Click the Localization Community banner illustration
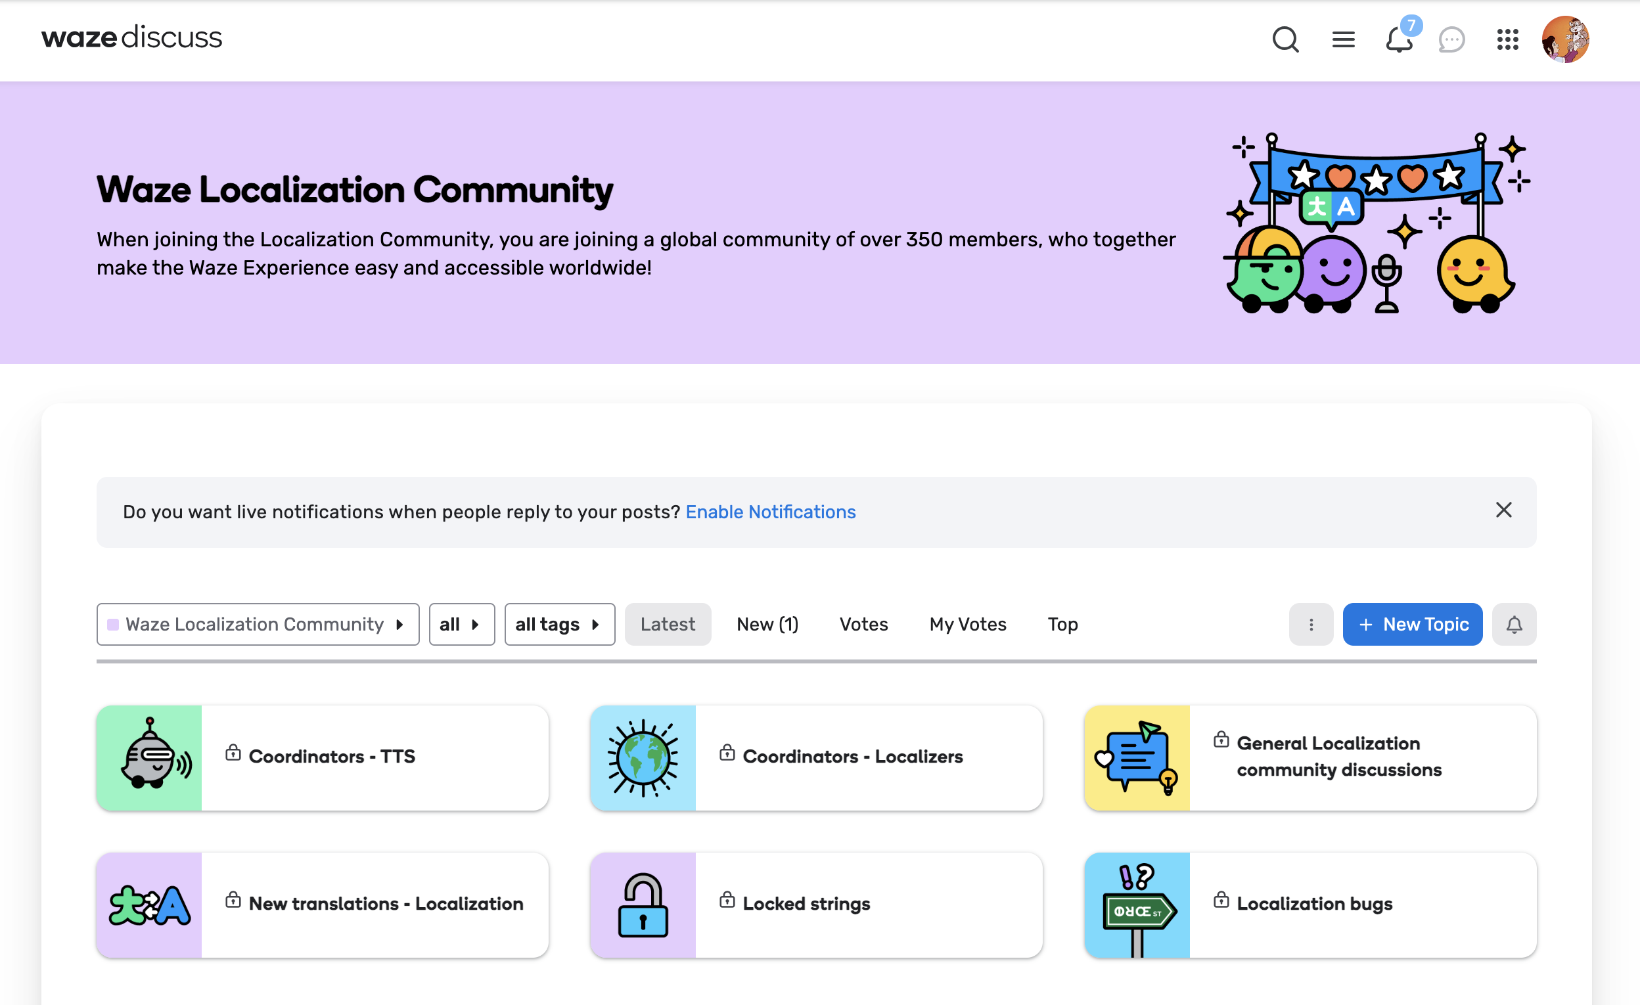 [1377, 222]
